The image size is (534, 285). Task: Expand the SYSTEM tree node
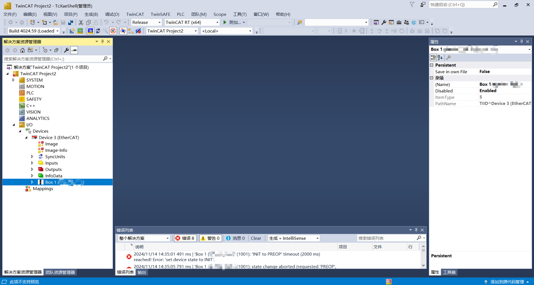(13, 80)
